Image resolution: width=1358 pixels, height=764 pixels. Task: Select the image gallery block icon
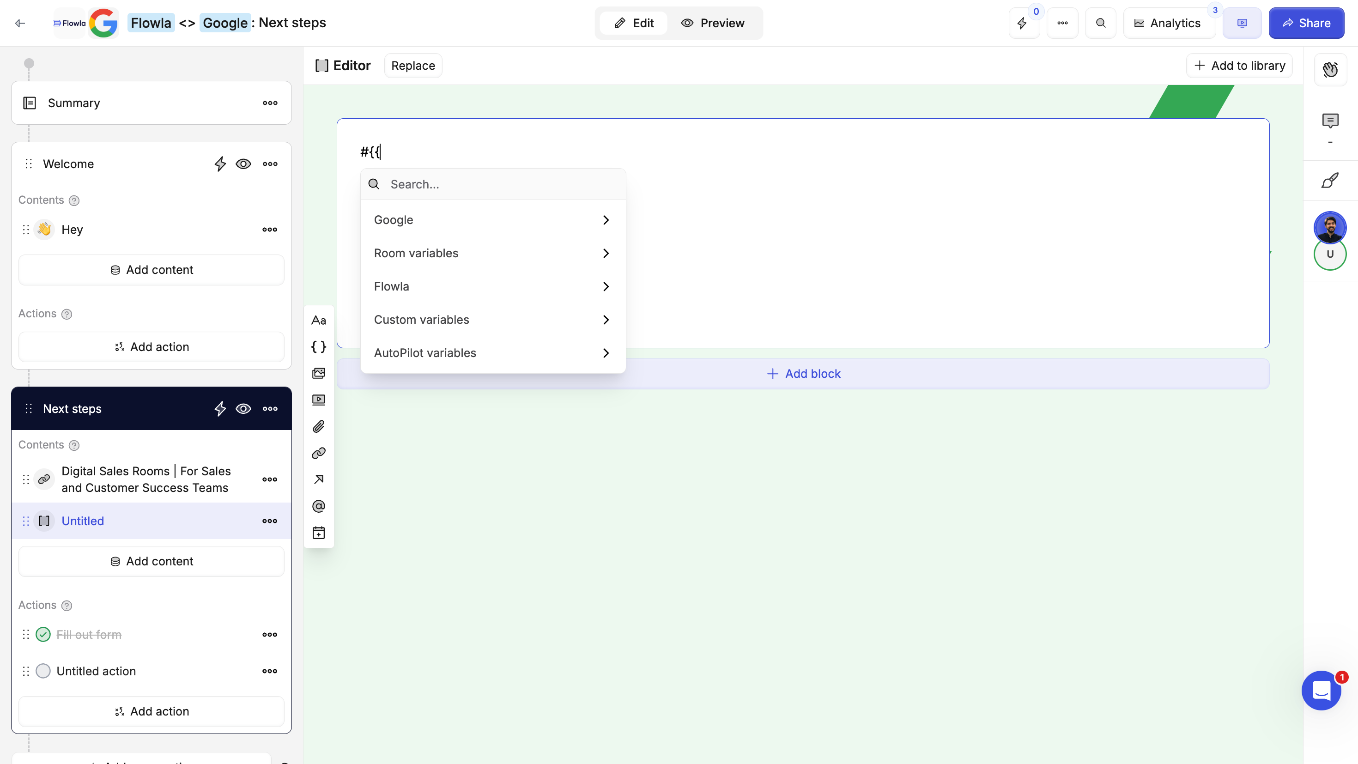[318, 373]
